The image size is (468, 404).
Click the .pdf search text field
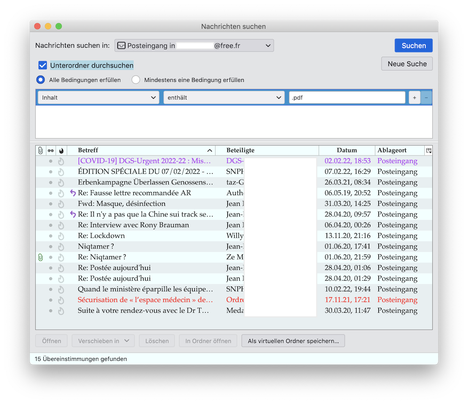(x=347, y=97)
